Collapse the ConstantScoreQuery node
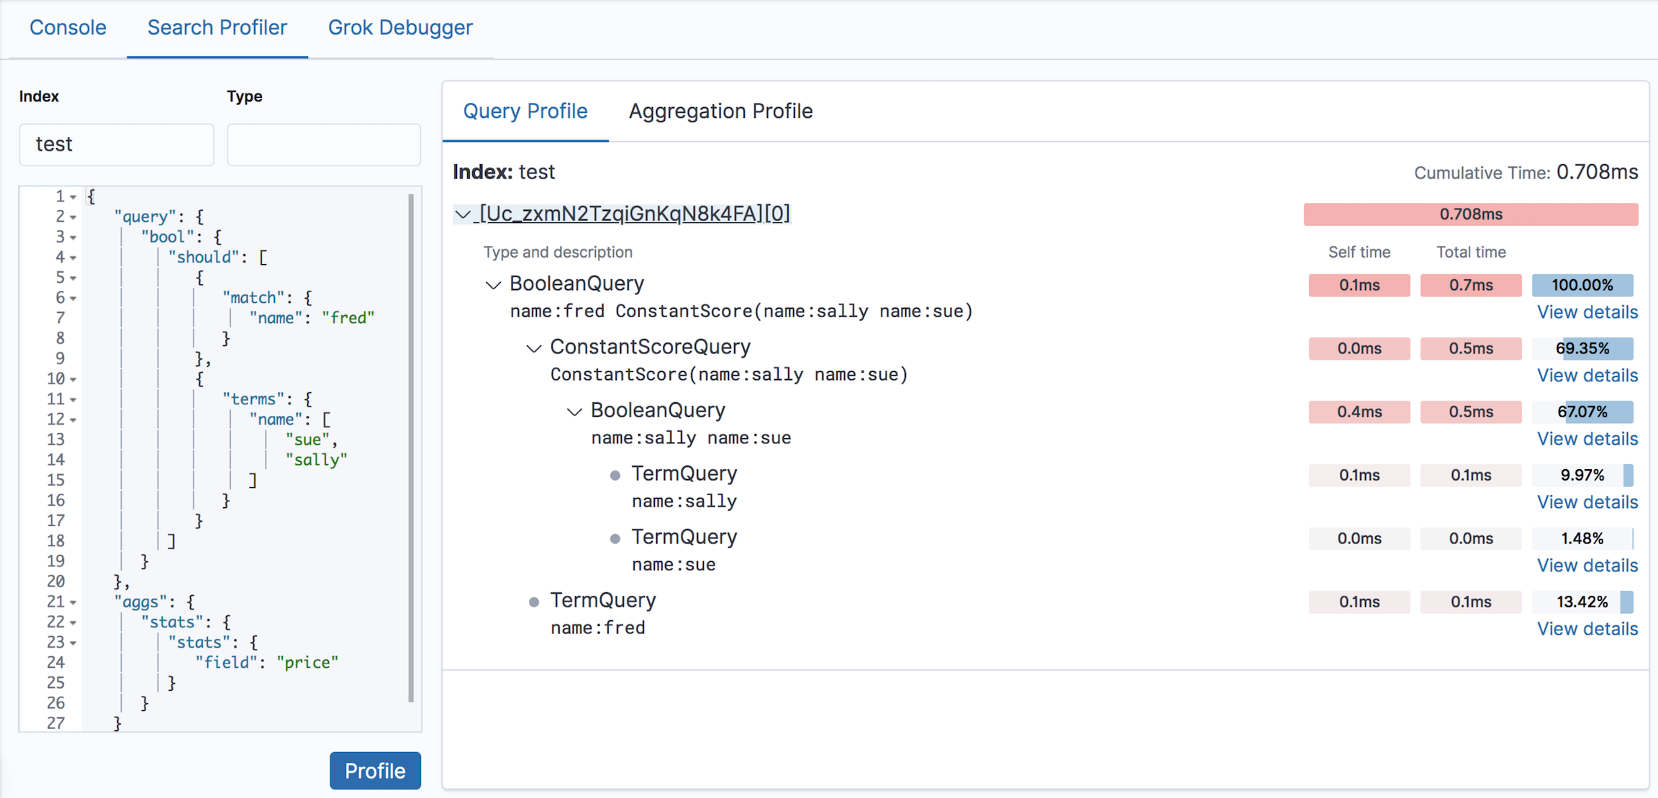Screen dimensions: 1658x798 pos(534,348)
